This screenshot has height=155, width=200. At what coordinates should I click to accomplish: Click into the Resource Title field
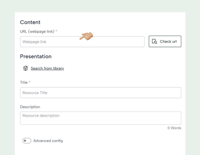tap(100, 93)
